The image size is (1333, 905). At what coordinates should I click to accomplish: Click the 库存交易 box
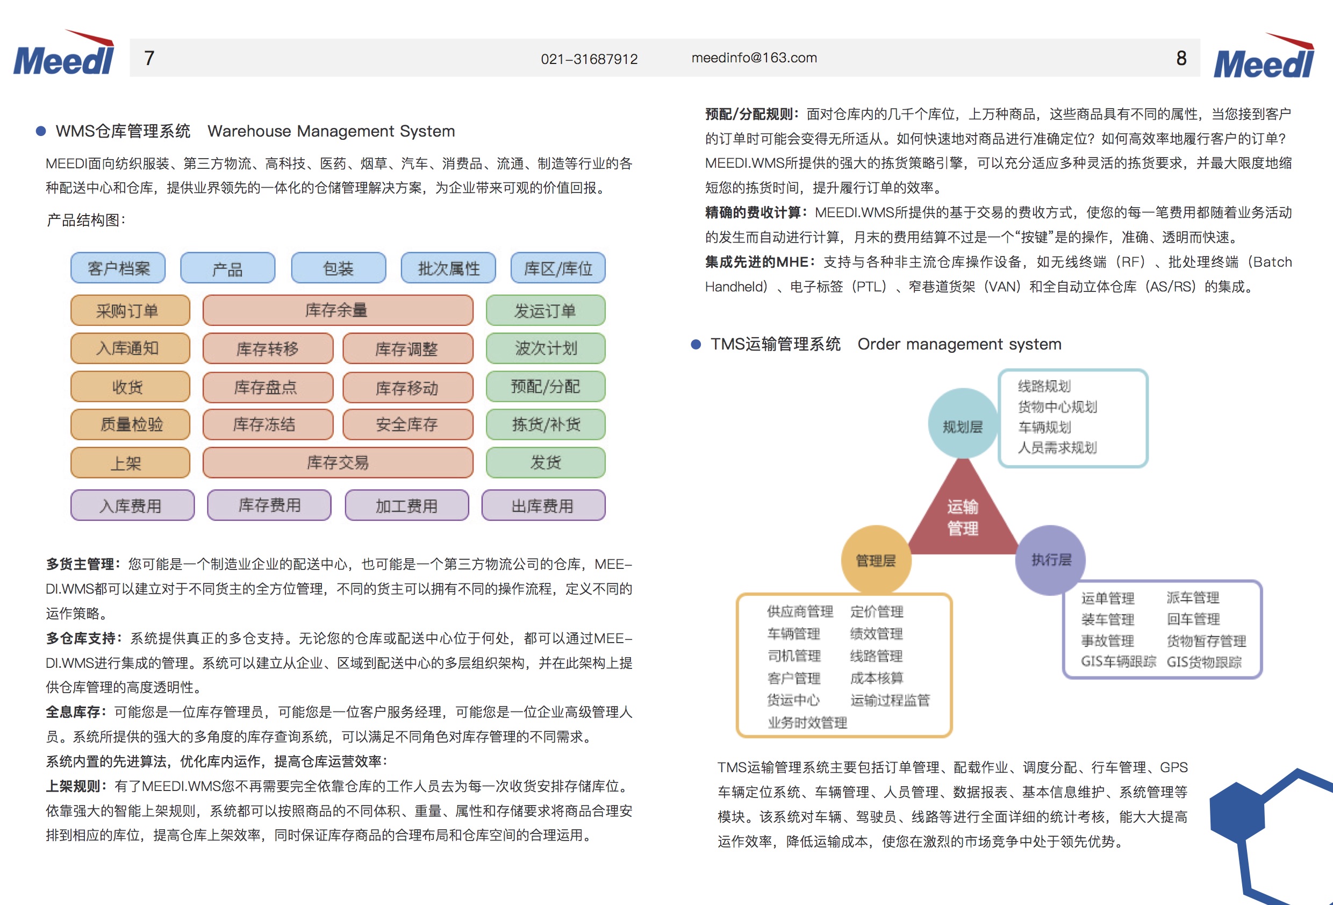tap(338, 462)
